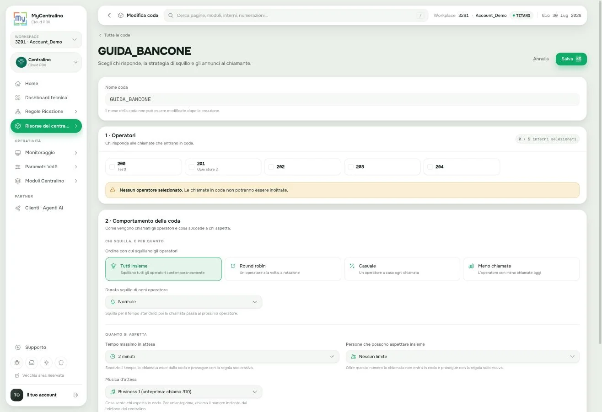602x412 pixels.
Task: Click the MyCentralino logo icon
Action: click(20, 19)
